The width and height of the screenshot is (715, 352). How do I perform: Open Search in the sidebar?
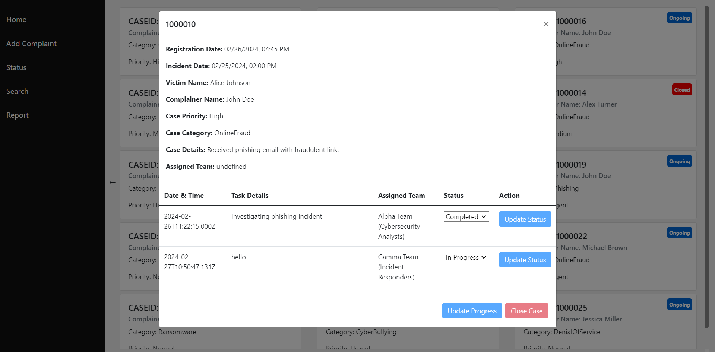17,91
